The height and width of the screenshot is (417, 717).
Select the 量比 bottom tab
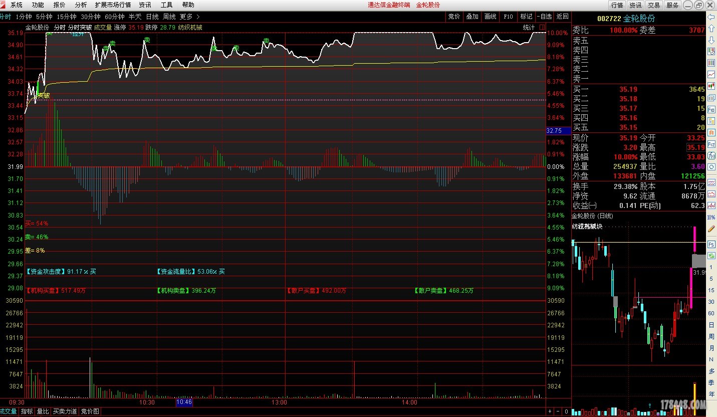(43, 411)
